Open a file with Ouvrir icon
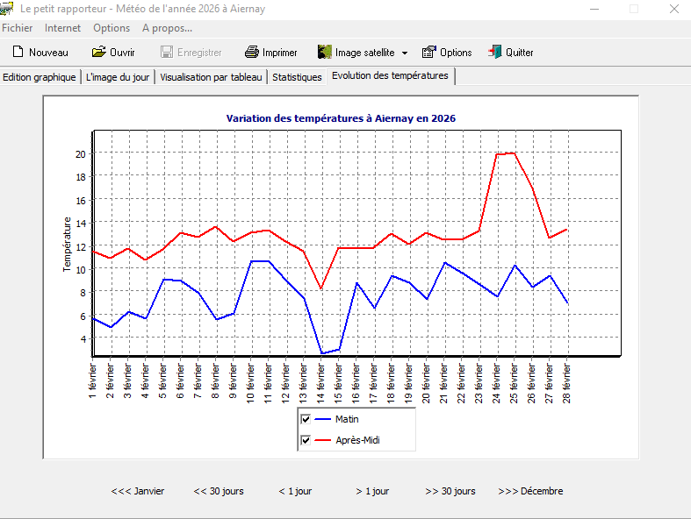Screen dimensions: 691x519 pyautogui.click(x=98, y=53)
